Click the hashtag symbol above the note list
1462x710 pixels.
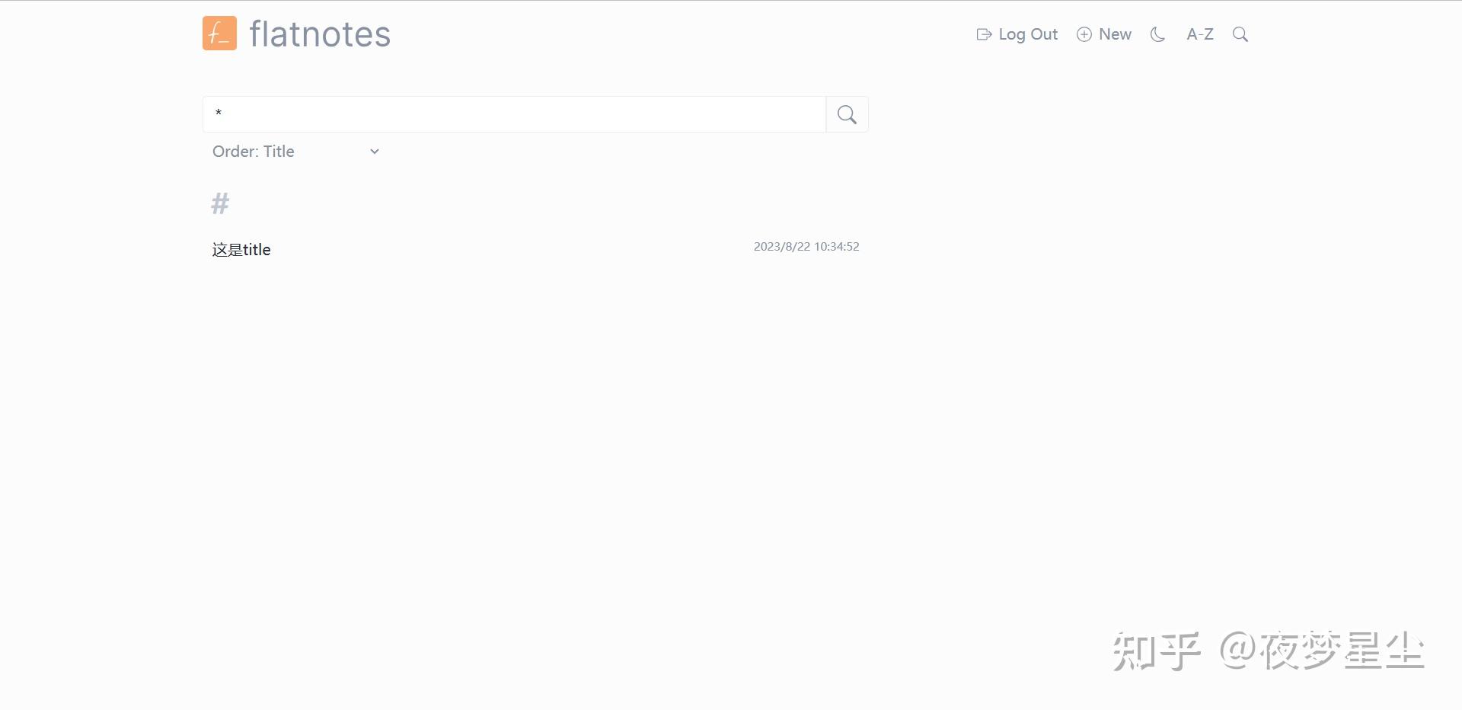pos(220,203)
